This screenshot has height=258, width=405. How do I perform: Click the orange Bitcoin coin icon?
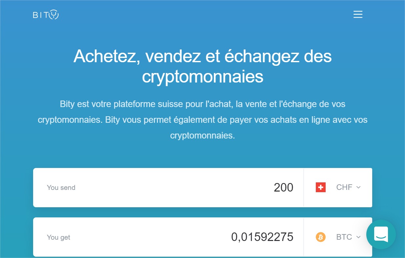coord(321,237)
